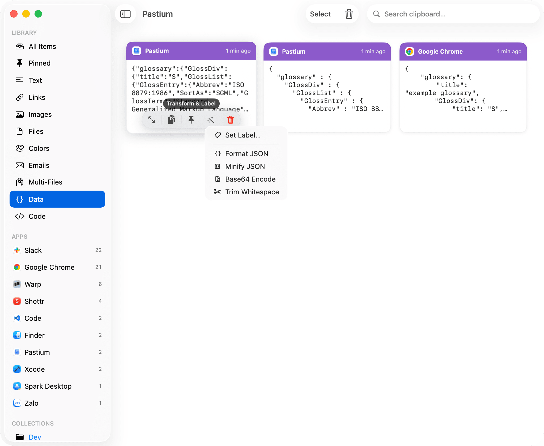Focus the Search clipboard field
544x446 pixels.
click(453, 14)
